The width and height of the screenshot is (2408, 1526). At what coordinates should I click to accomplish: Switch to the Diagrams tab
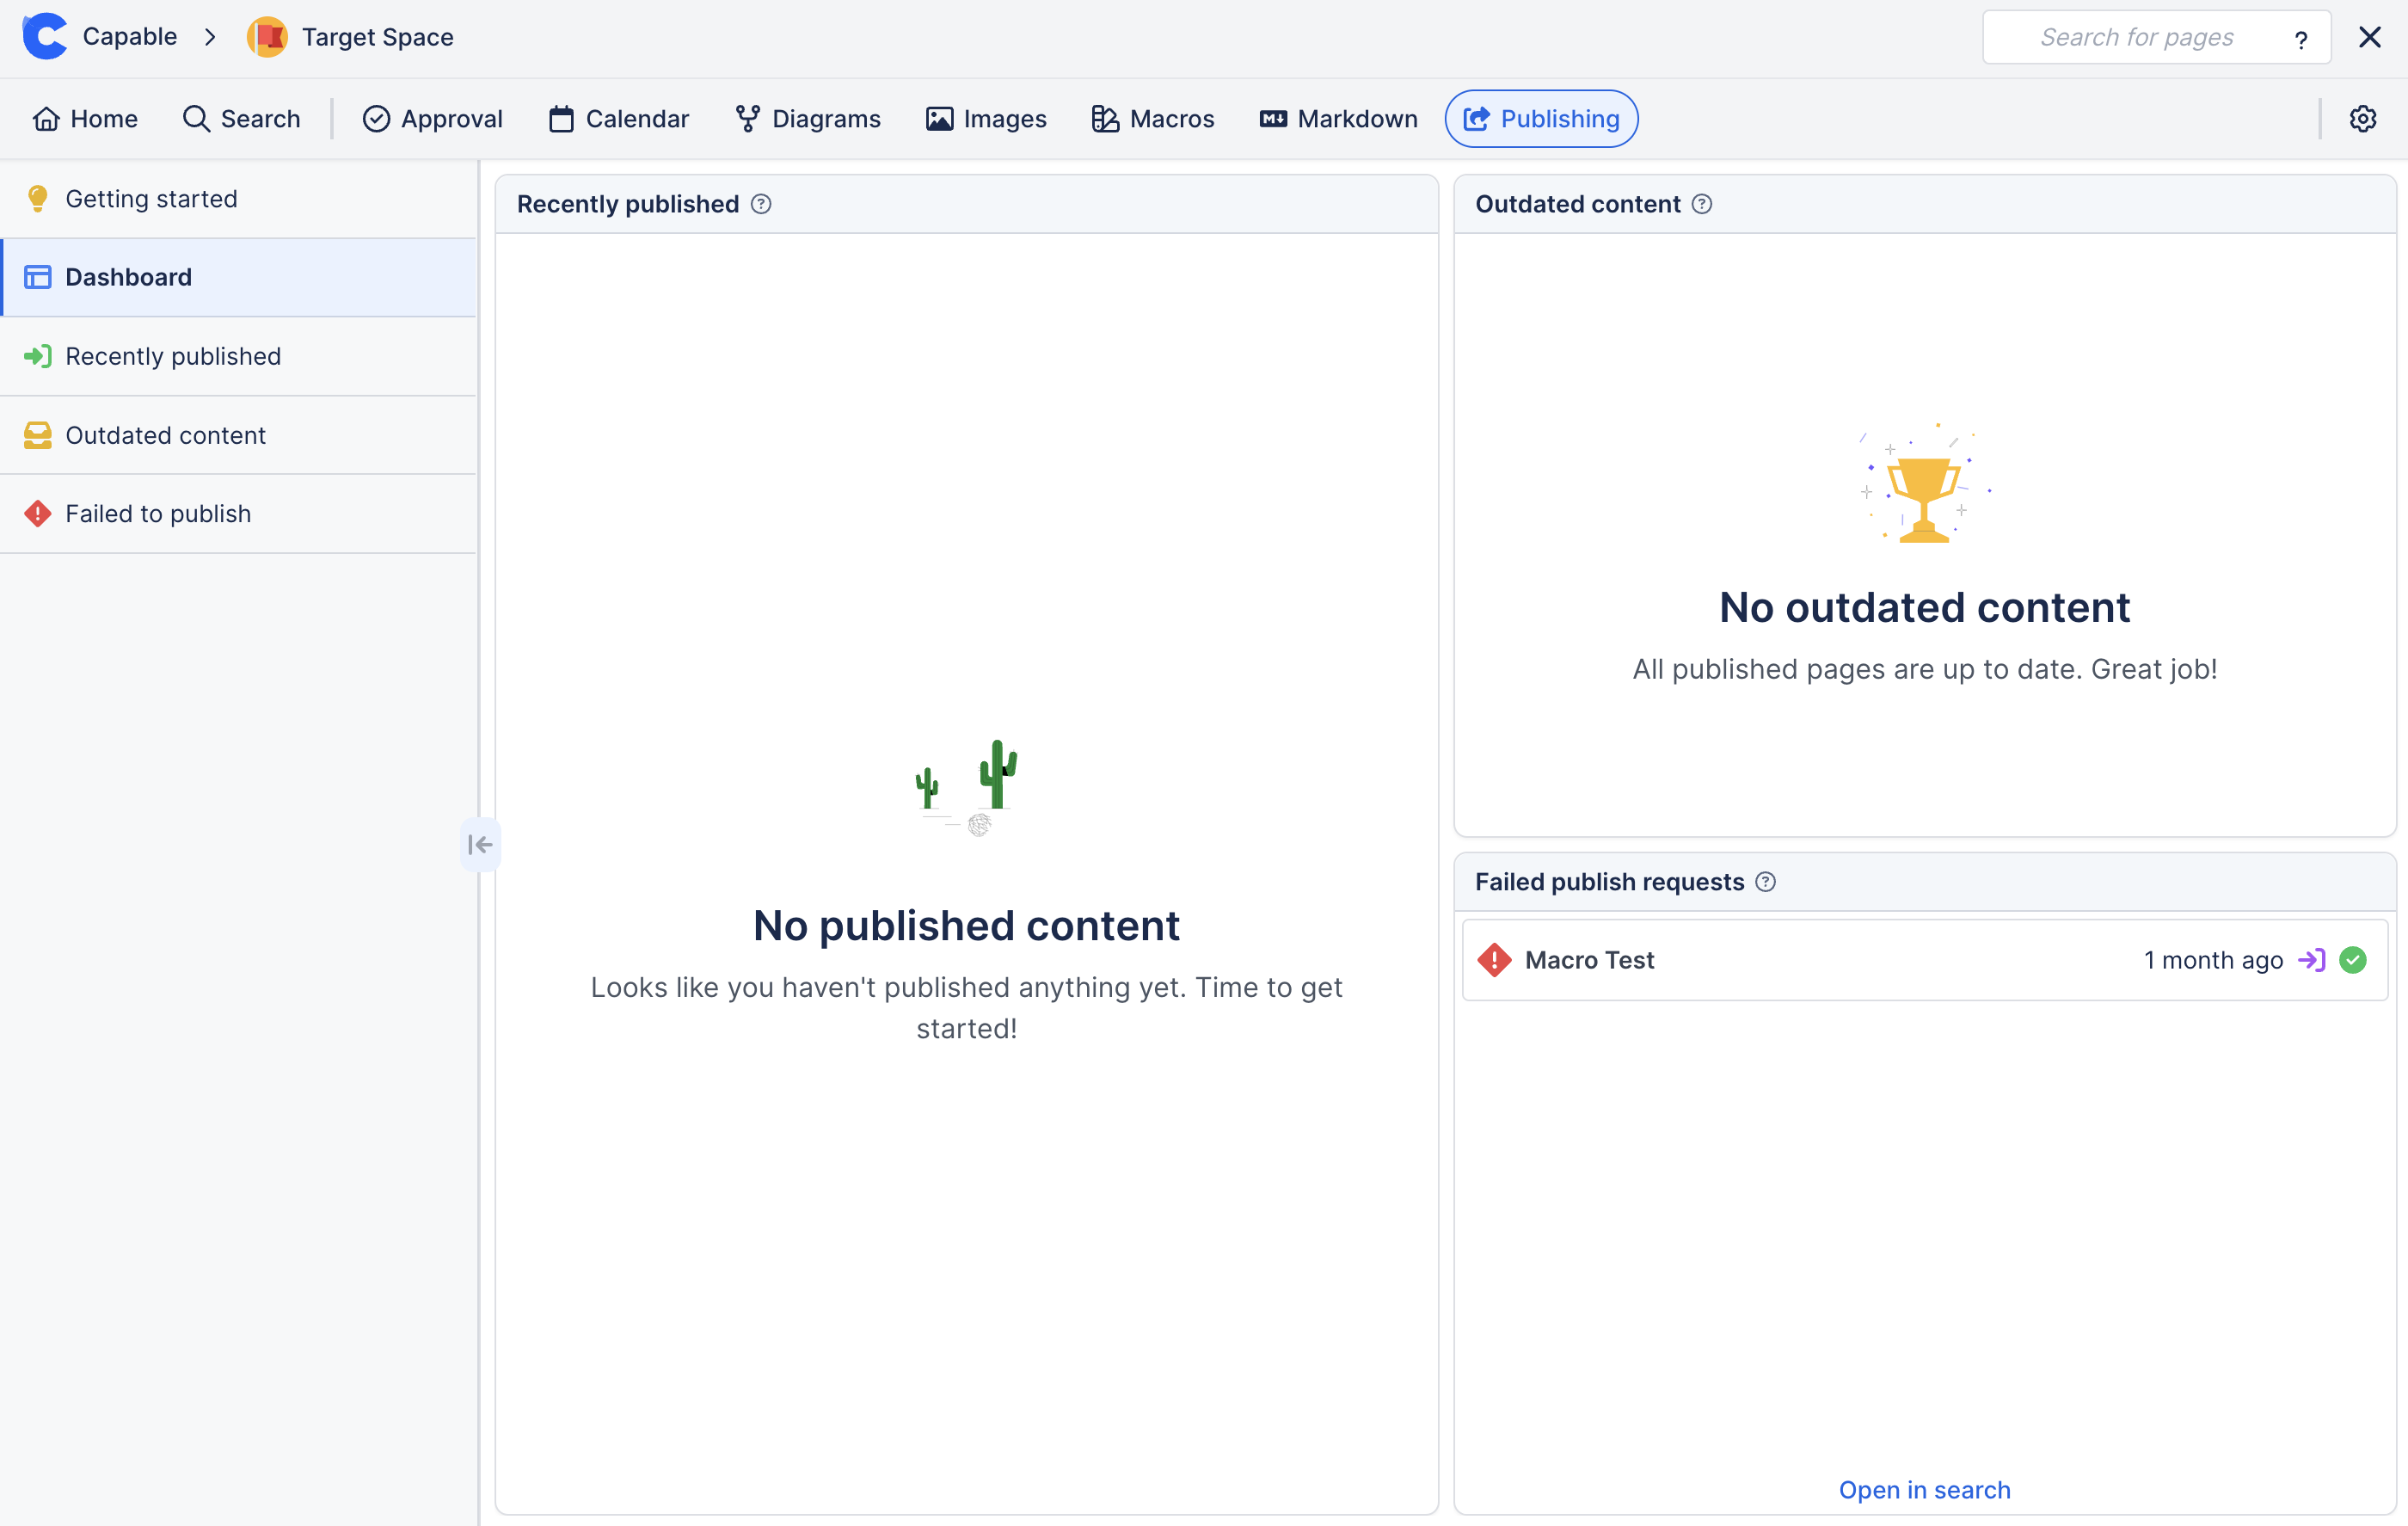pos(808,119)
